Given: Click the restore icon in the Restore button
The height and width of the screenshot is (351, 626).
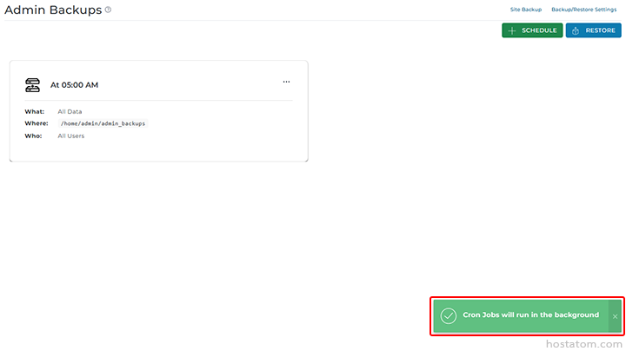Looking at the screenshot, I should pyautogui.click(x=576, y=30).
